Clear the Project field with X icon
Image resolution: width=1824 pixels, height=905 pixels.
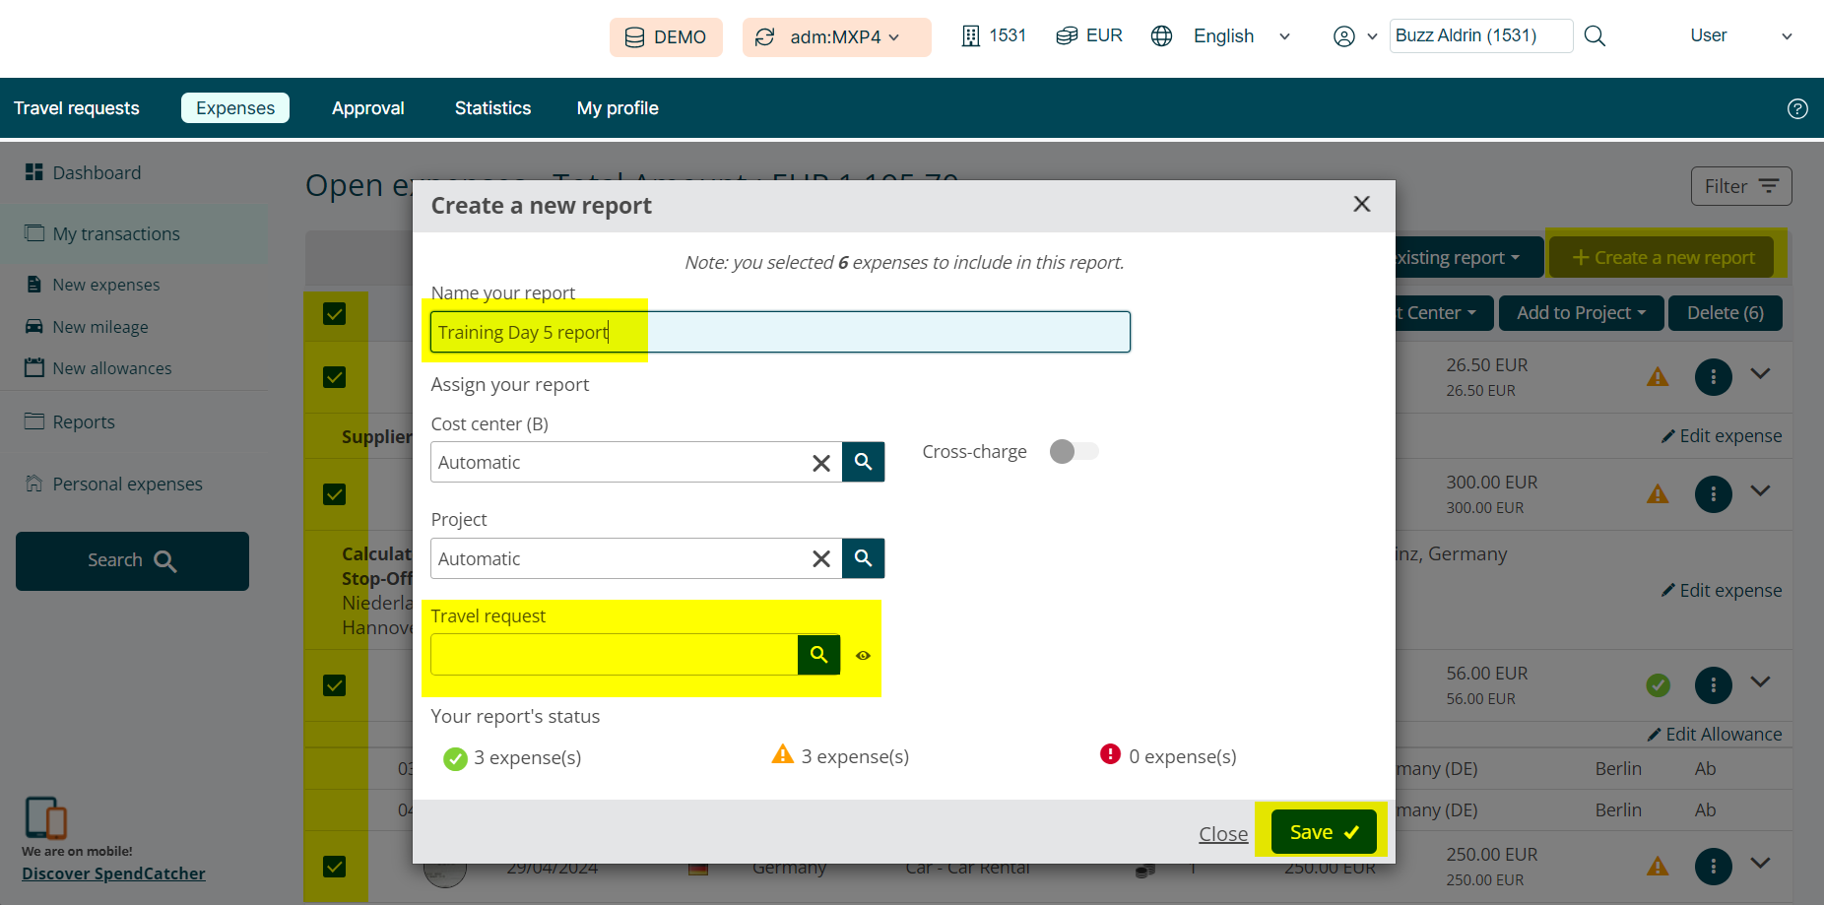pyautogui.click(x=820, y=559)
